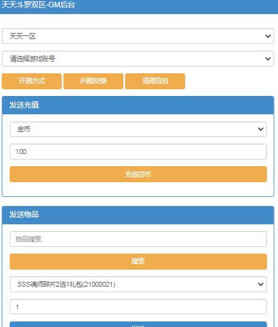
Task: Open the SSS魂师碎片2选1礼包 item dropdown
Action: tap(138, 284)
